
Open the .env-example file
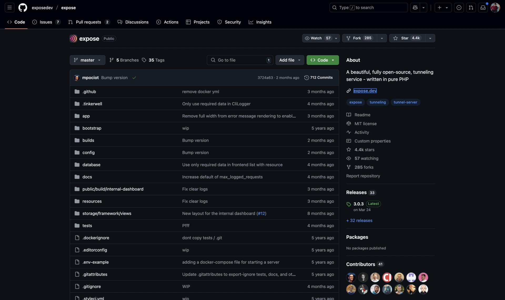[x=95, y=262]
